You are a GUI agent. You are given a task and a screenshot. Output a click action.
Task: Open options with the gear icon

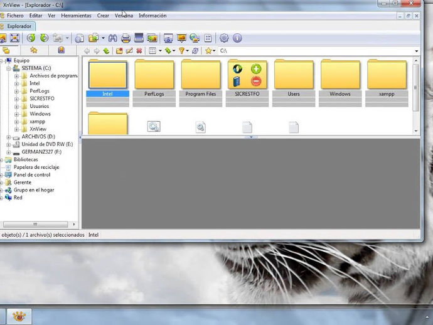(224, 38)
